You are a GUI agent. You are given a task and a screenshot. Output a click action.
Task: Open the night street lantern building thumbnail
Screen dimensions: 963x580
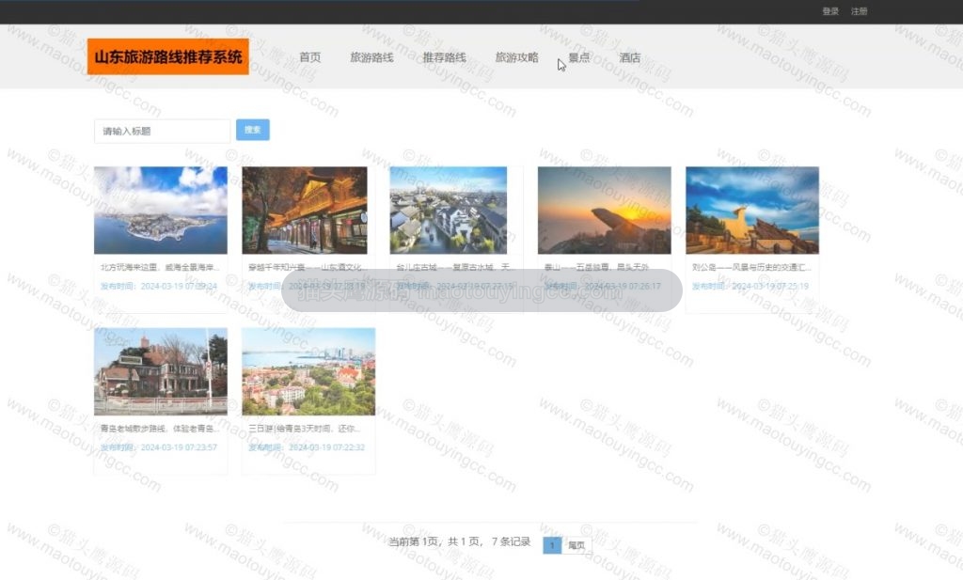tap(305, 210)
